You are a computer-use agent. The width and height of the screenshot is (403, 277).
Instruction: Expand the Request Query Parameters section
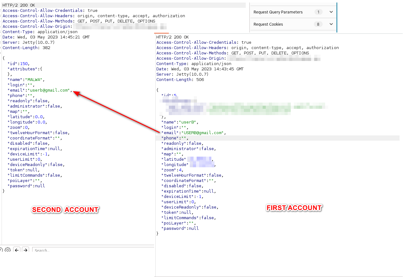click(x=278, y=12)
